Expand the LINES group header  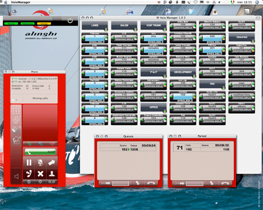tap(95, 26)
